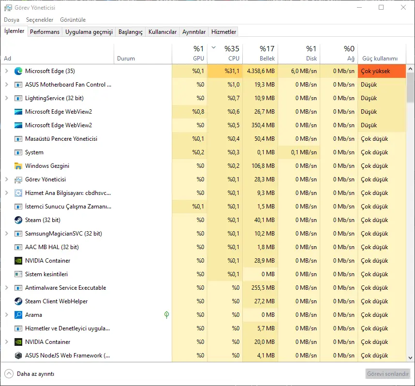Viewport: 415px width, 386px height.
Task: Click the System process icon
Action: pyautogui.click(x=18, y=152)
